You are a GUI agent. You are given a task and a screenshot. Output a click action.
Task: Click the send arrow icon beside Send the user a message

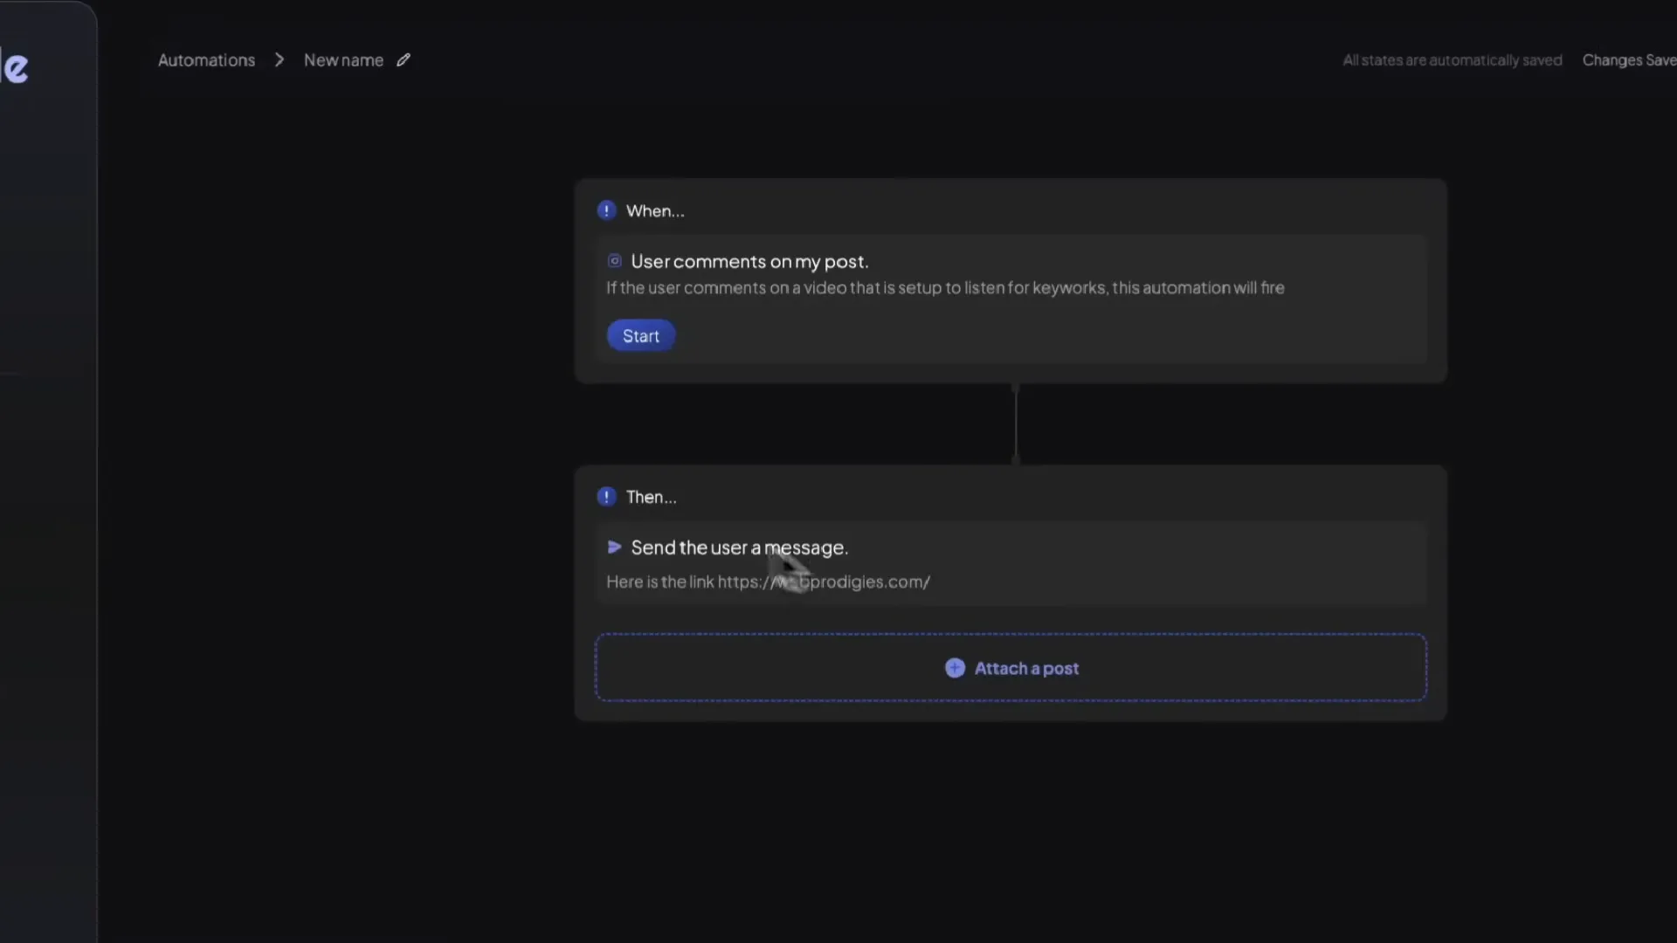(x=614, y=547)
